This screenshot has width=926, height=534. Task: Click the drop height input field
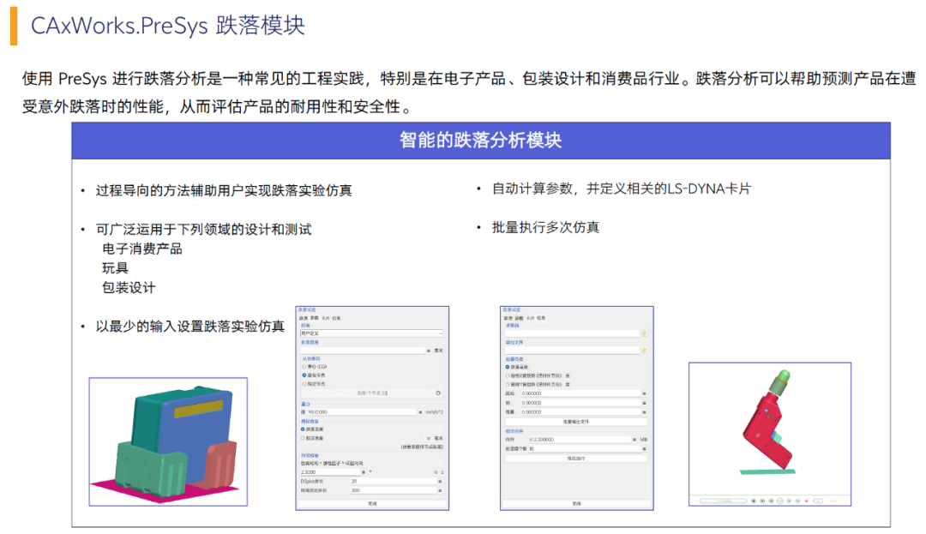coord(362,351)
